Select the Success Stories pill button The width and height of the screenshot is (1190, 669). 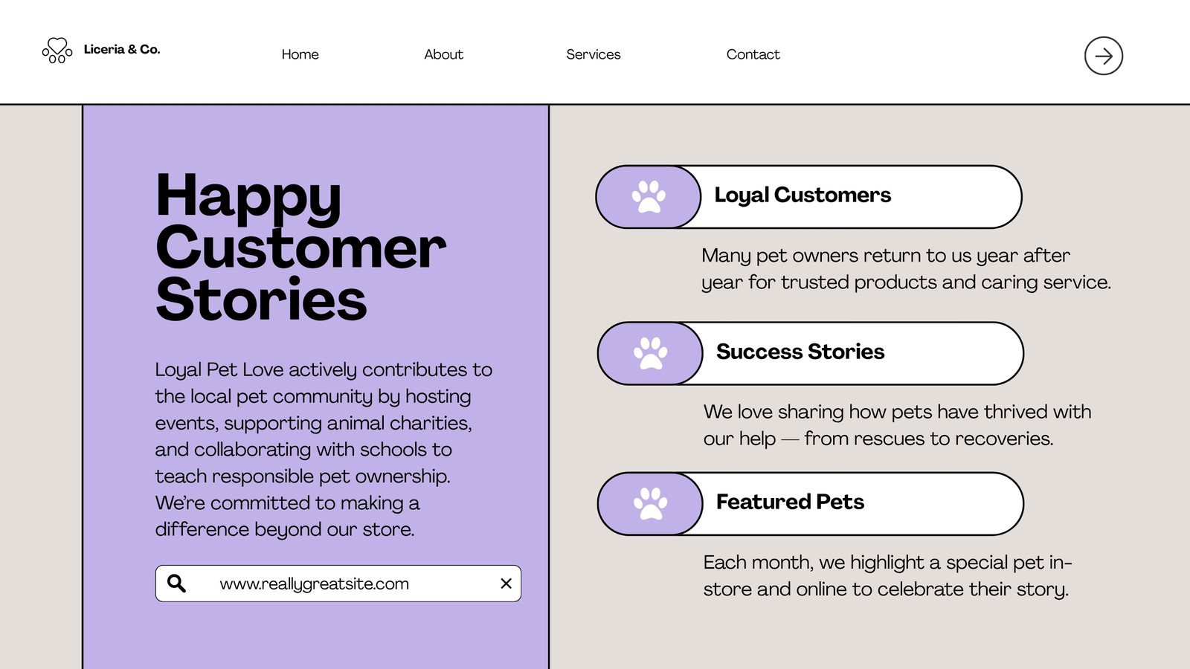[811, 354]
